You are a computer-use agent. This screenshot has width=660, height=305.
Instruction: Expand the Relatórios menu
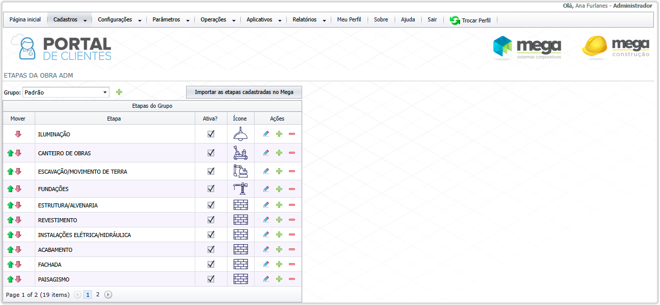pos(309,20)
